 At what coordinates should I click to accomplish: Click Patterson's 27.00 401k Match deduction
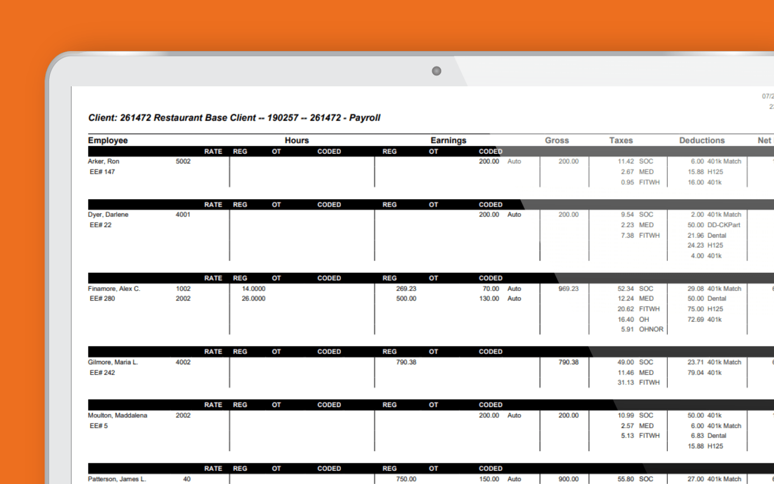pyautogui.click(x=714, y=479)
